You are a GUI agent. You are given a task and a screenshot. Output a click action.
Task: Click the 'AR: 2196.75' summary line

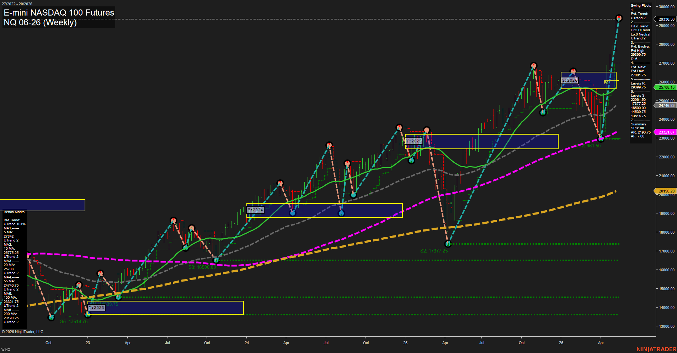click(x=641, y=132)
